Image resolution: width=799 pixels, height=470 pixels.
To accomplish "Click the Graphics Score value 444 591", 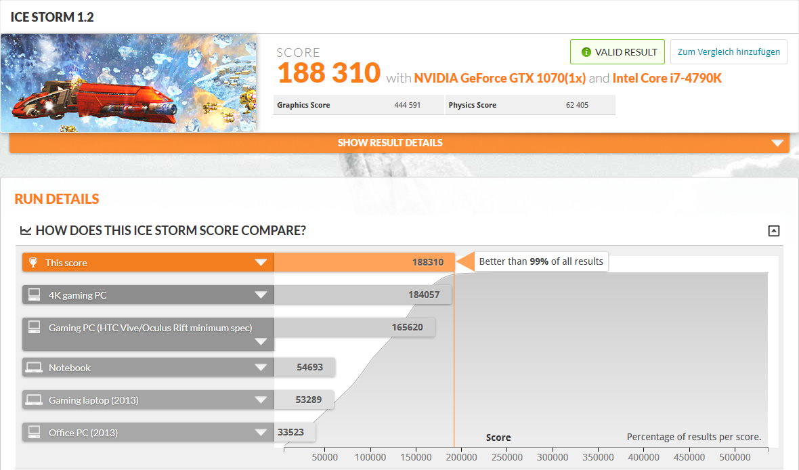I will coord(407,105).
